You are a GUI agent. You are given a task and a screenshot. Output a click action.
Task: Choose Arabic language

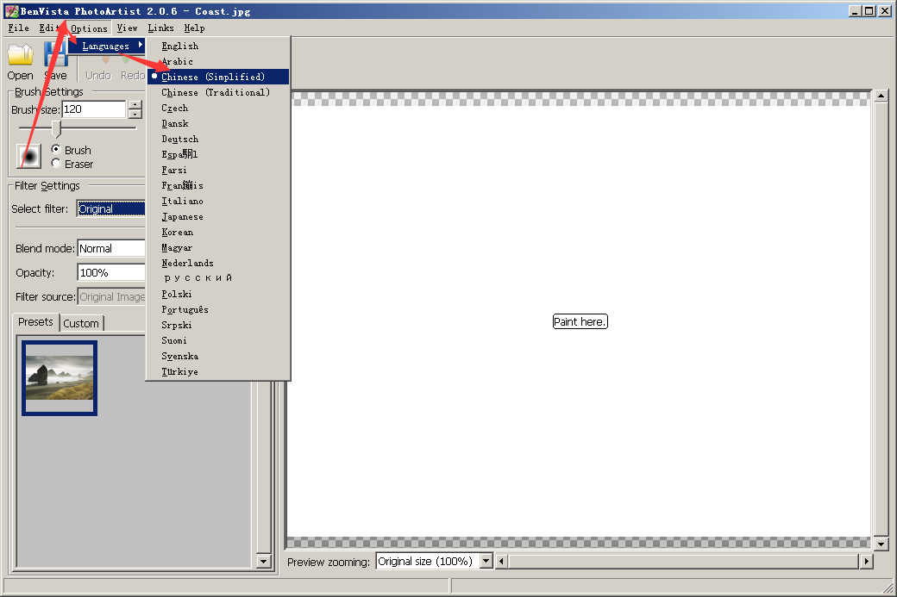pos(218,61)
